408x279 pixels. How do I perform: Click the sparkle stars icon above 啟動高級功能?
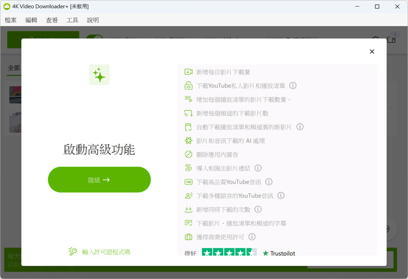[99, 75]
